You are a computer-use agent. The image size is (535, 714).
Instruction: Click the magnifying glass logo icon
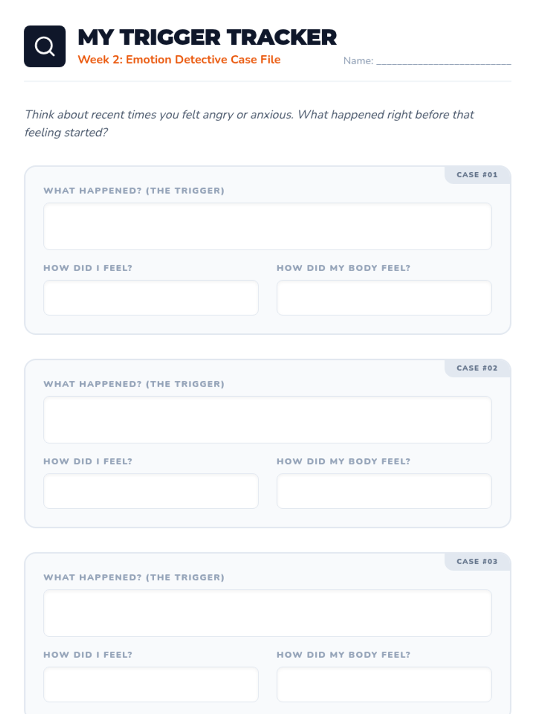(x=45, y=46)
